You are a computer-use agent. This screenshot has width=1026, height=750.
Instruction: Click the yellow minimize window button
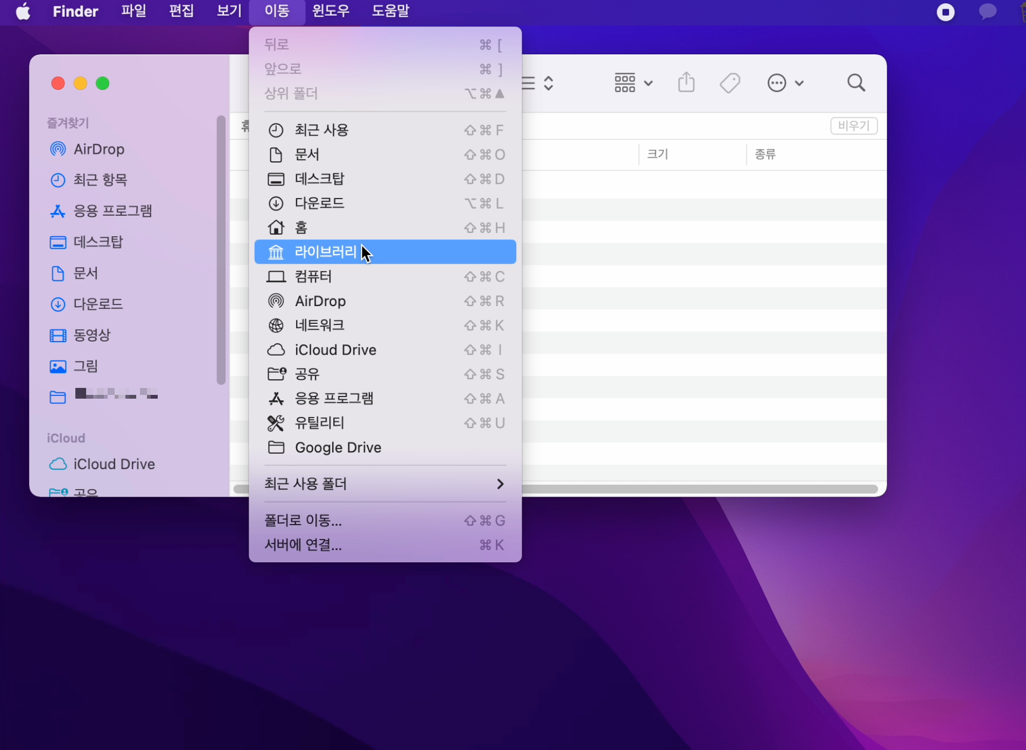[x=80, y=83]
